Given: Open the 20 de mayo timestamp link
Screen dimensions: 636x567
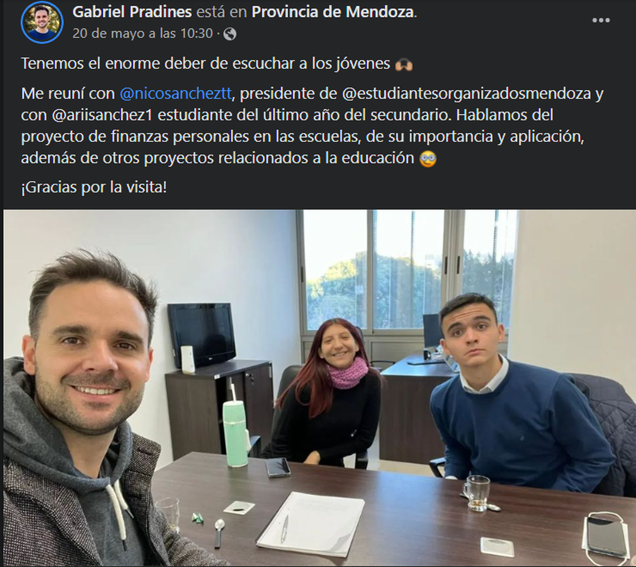Looking at the screenshot, I should coord(142,33).
